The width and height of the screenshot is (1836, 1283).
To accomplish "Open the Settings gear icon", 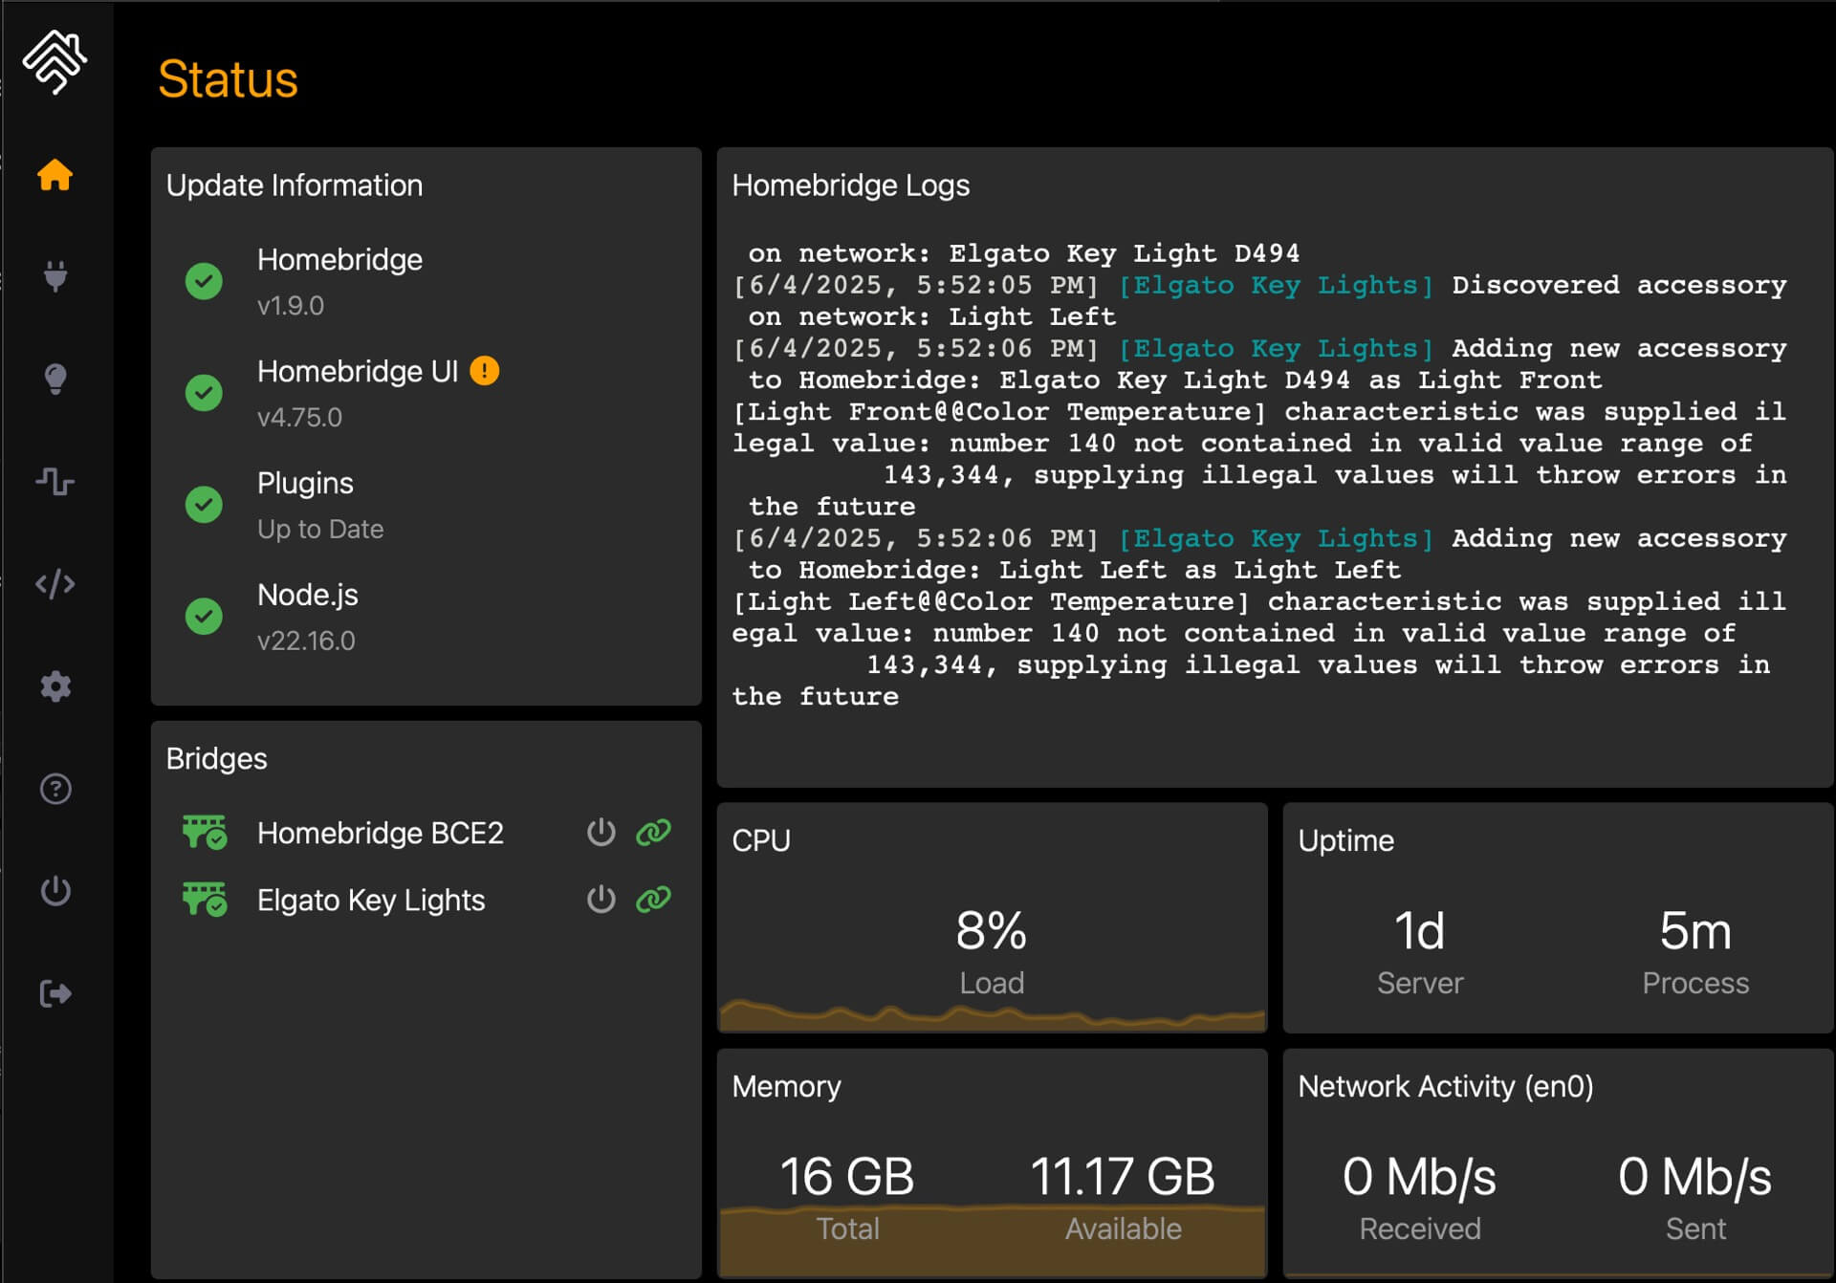I will pyautogui.click(x=55, y=686).
